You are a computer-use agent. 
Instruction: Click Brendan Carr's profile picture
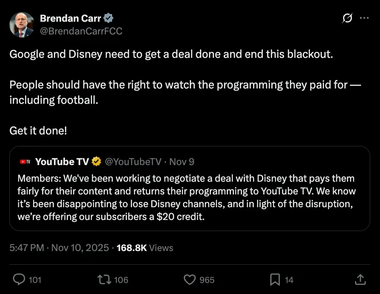(x=22, y=24)
